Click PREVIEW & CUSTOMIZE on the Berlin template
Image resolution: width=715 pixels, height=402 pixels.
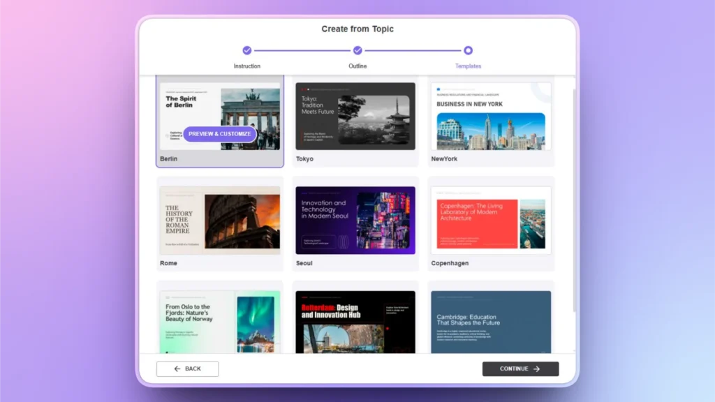pos(220,133)
